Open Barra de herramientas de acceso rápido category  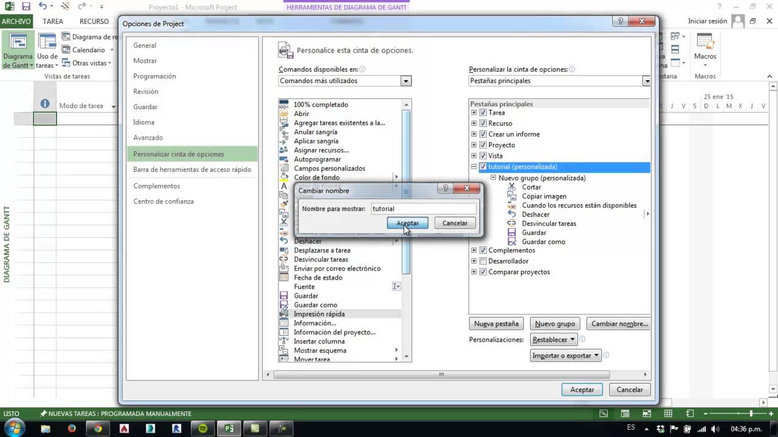pyautogui.click(x=192, y=170)
